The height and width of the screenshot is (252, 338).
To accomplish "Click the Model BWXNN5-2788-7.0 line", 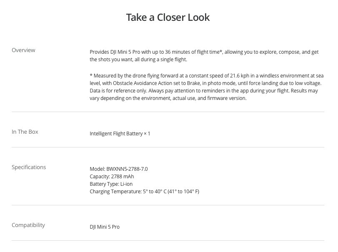I will 118,169.
